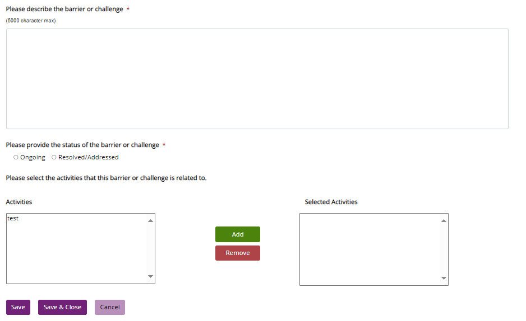Select the Ongoing status radio button
Image resolution: width=526 pixels, height=321 pixels.
click(16, 158)
